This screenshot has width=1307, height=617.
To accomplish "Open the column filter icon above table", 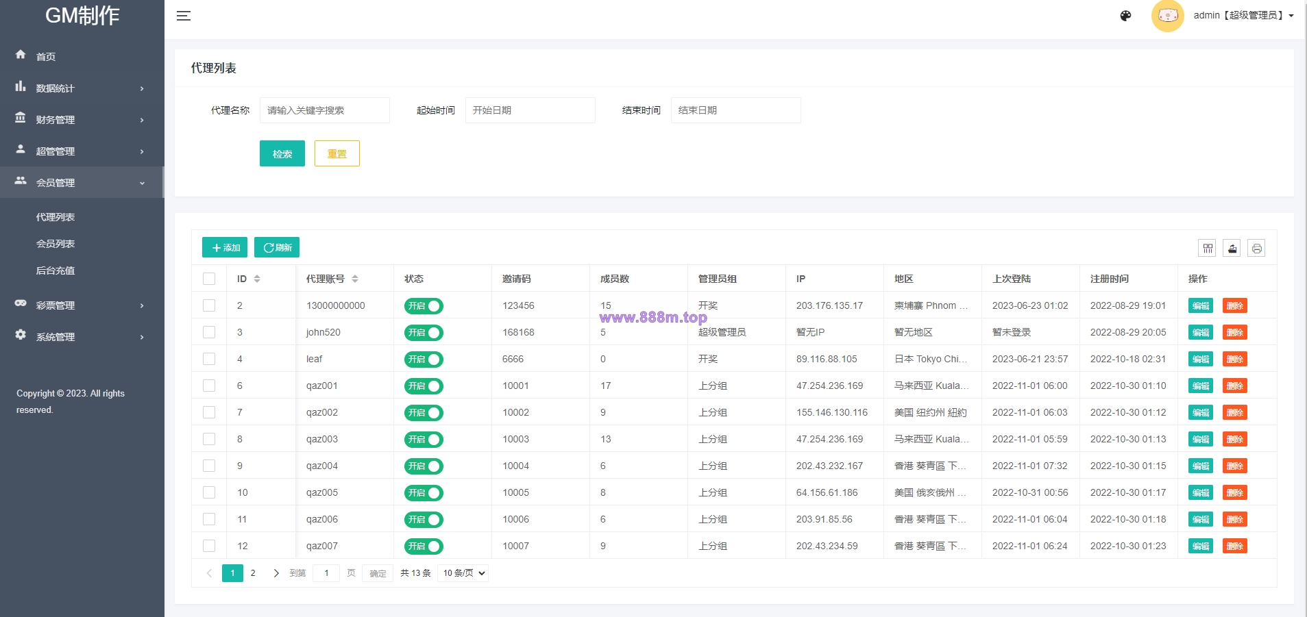I will 1208,248.
